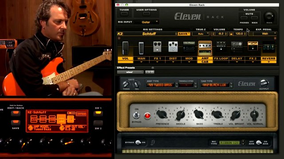The width and height of the screenshot is (284, 159).
Task: Toggle the User Options button
Action: [x=146, y=14]
